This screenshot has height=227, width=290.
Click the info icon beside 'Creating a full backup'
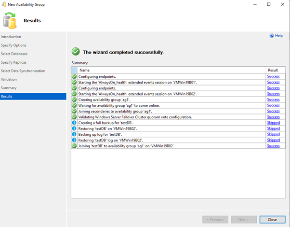coord(74,123)
